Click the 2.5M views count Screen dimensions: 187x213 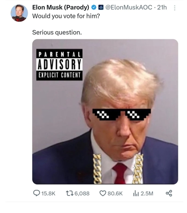[147, 193]
